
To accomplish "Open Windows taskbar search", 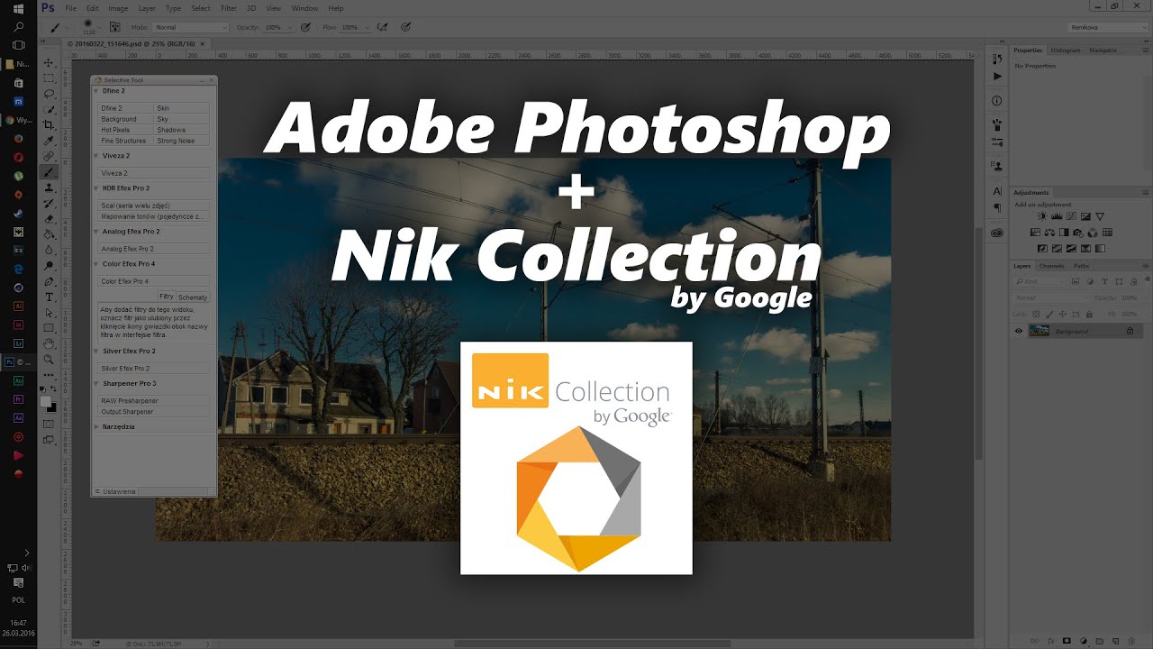I will point(18,27).
